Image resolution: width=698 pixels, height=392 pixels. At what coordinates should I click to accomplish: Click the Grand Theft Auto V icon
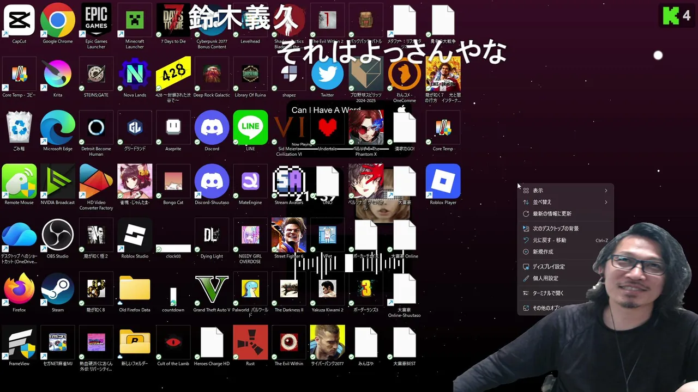coord(212,289)
